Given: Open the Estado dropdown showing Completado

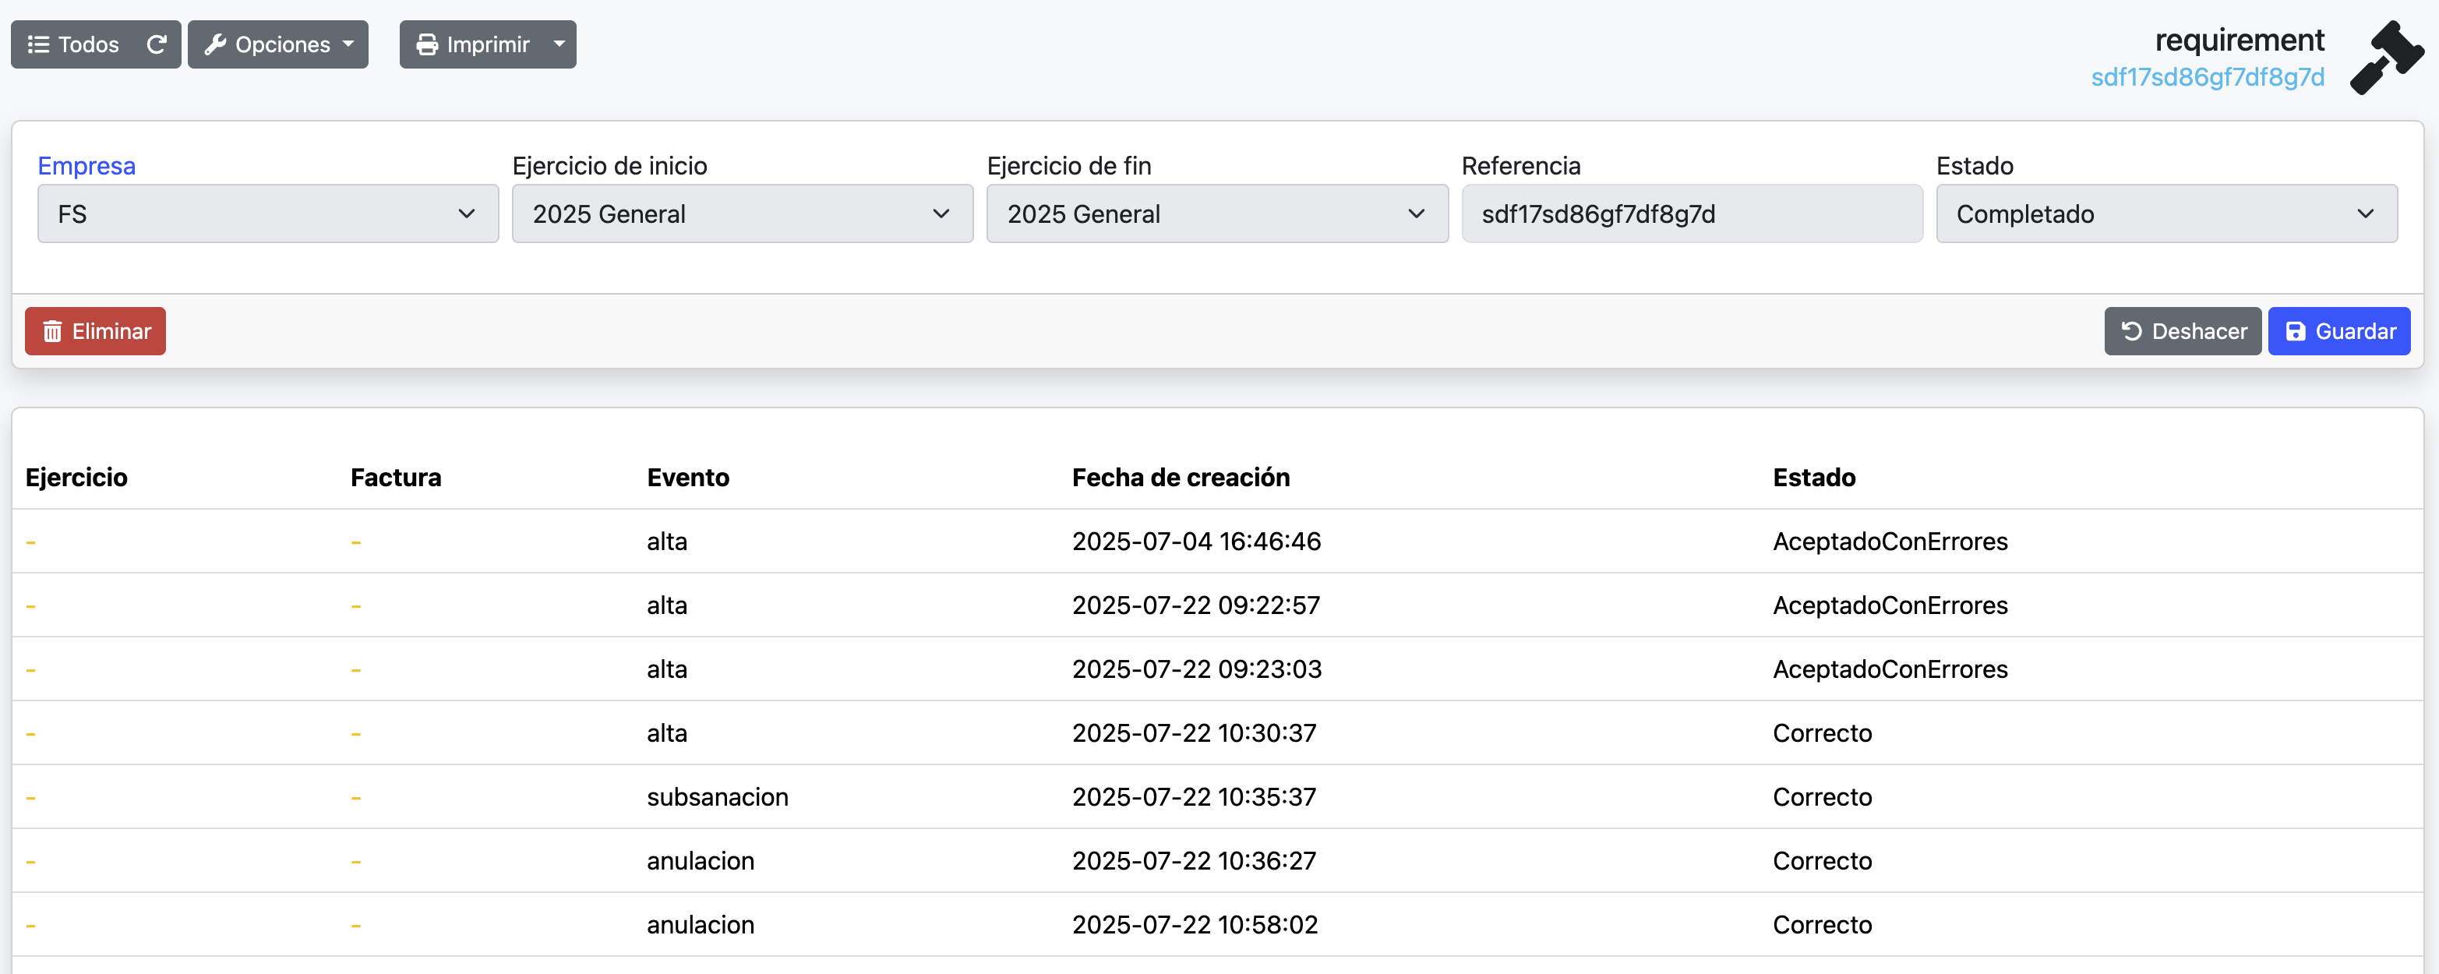Looking at the screenshot, I should (x=2166, y=214).
